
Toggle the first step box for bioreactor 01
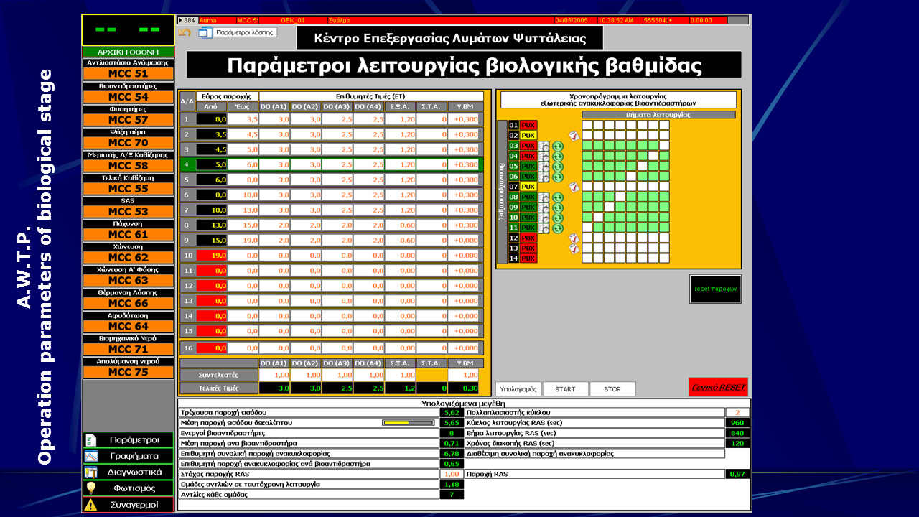click(x=587, y=126)
